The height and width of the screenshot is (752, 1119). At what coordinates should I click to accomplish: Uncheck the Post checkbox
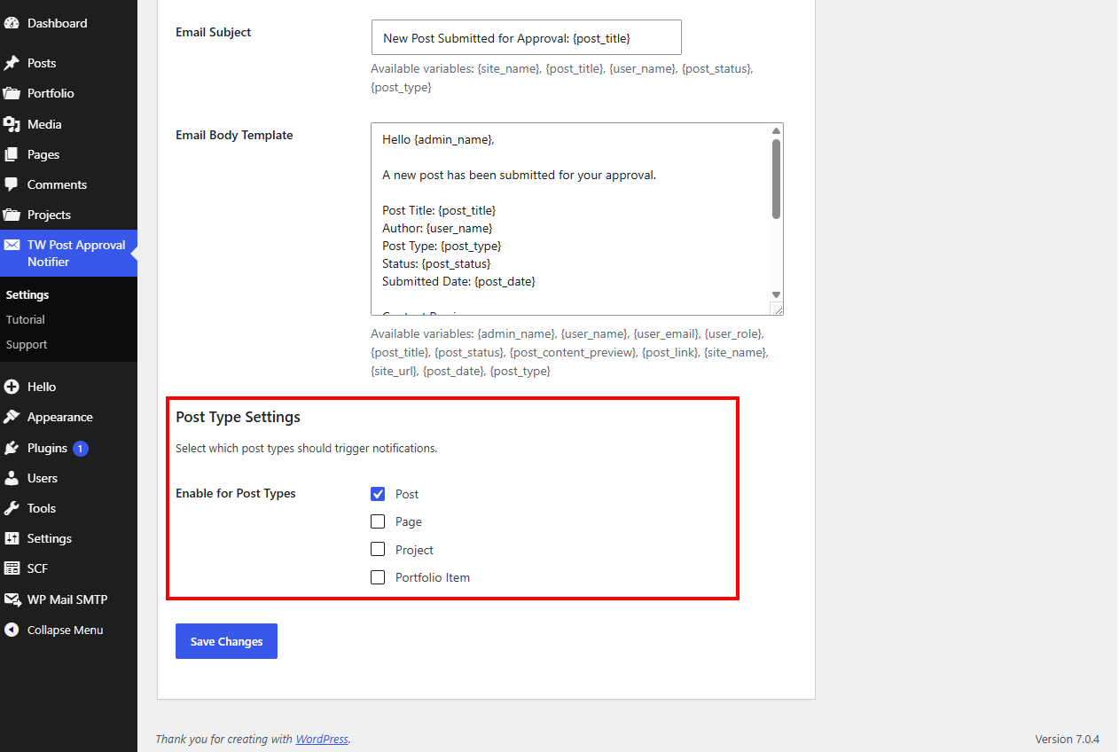[378, 494]
